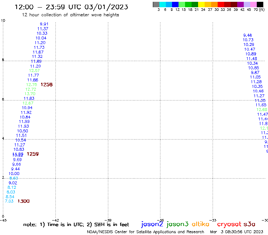The height and width of the screenshot is (235, 268).
Task: Click the 1258 timestamp marker
Action: click(47, 85)
